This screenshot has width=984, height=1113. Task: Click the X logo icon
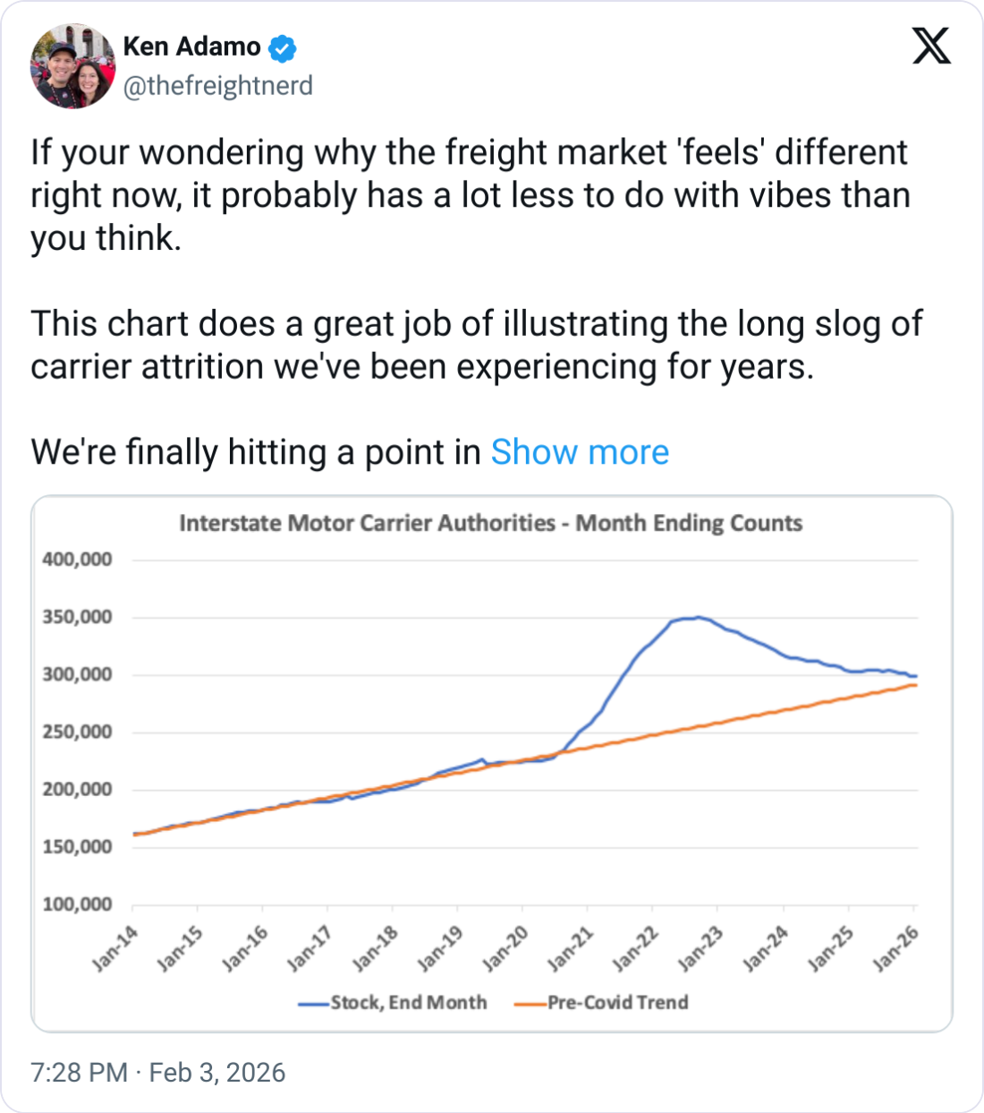(x=931, y=45)
